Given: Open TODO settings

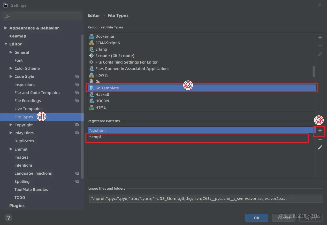Looking at the screenshot, I should click(x=20, y=198).
